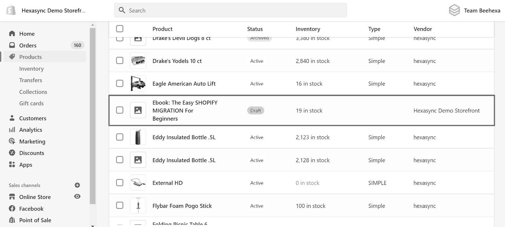Open Drake's Yodels 10 ct thumbnail
505x227 pixels.
click(138, 60)
